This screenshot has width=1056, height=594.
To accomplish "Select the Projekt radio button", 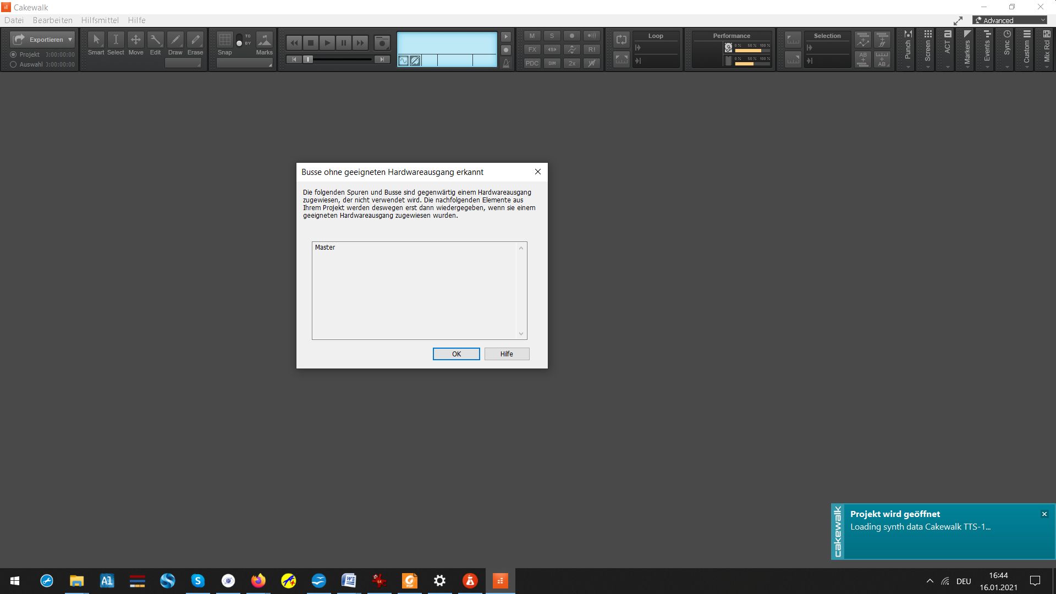I will [x=13, y=54].
